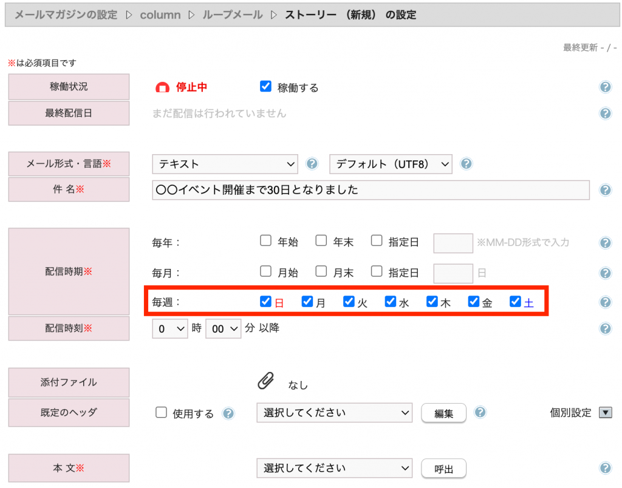The height and width of the screenshot is (488, 622).
Task: Uncheck the 稼働する checkbox
Action: [x=265, y=87]
